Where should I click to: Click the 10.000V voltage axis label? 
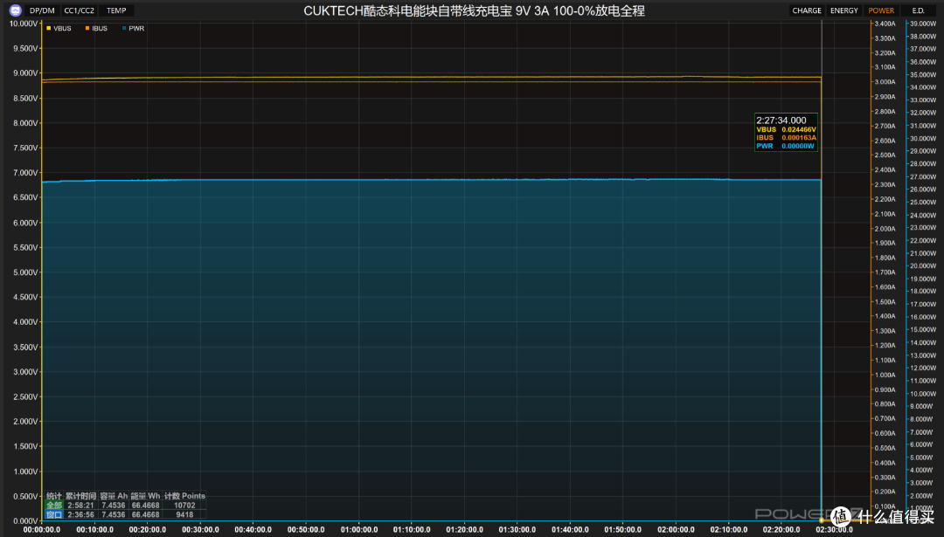pos(24,24)
